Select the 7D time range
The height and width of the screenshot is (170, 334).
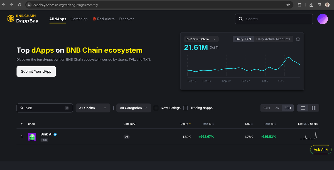pyautogui.click(x=277, y=108)
